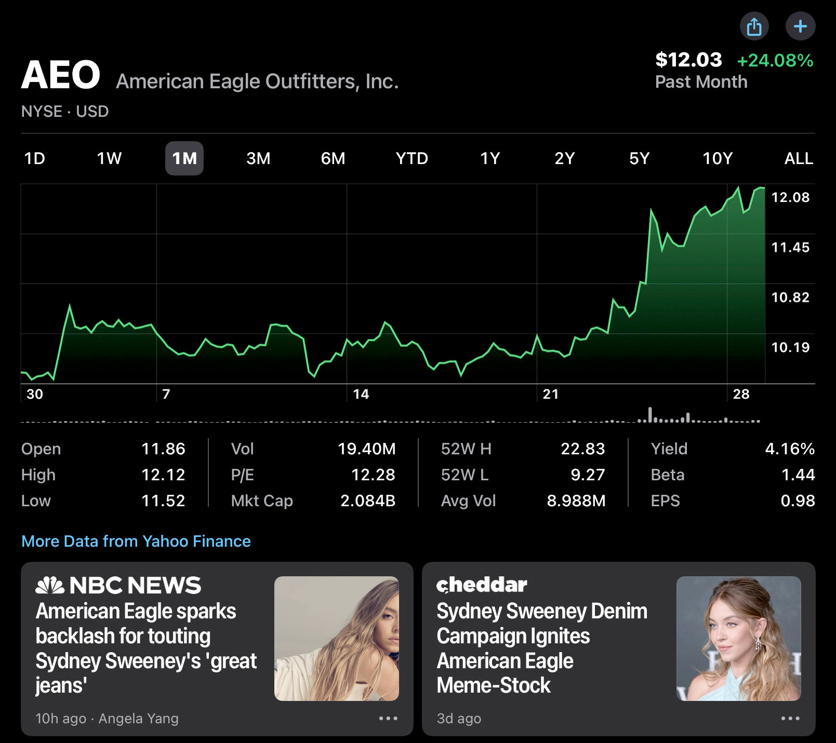Show year-to-date YTD chart
836x743 pixels.
[x=412, y=158]
